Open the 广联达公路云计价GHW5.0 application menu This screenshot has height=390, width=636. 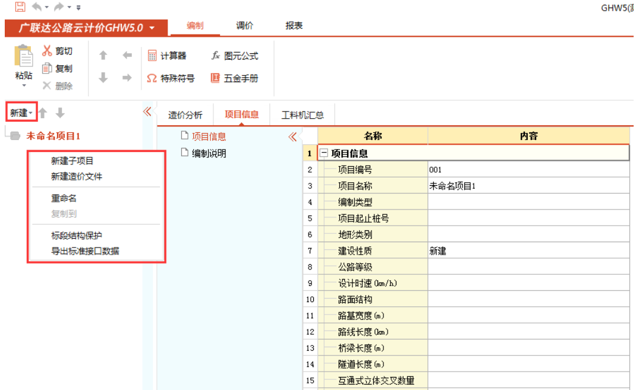point(87,28)
